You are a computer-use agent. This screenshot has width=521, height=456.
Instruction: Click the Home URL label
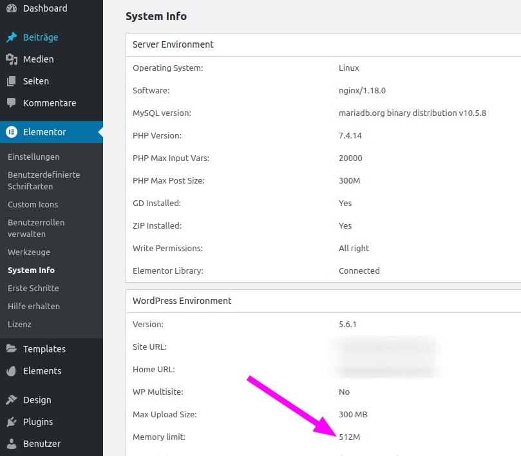tap(154, 370)
